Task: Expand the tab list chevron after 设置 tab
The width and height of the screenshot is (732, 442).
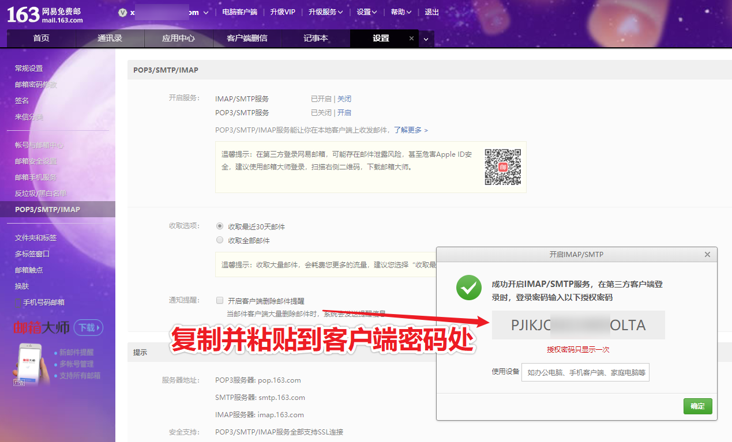Action: pyautogui.click(x=426, y=39)
